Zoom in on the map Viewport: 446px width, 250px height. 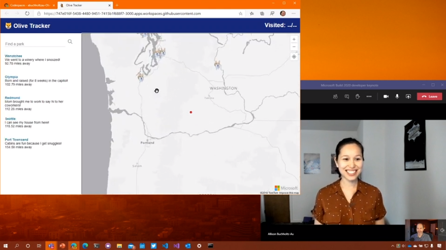(294, 39)
